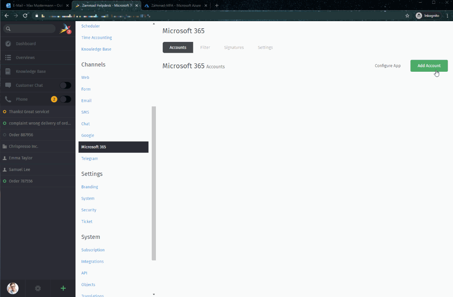Open the Form channel
453x297 pixels.
click(86, 89)
